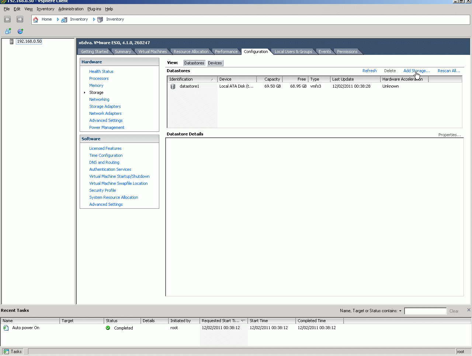Open the dropdown arrow after first Inventory breadcrumb
Image resolution: width=472 pixels, height=356 pixels.
pos(94,20)
